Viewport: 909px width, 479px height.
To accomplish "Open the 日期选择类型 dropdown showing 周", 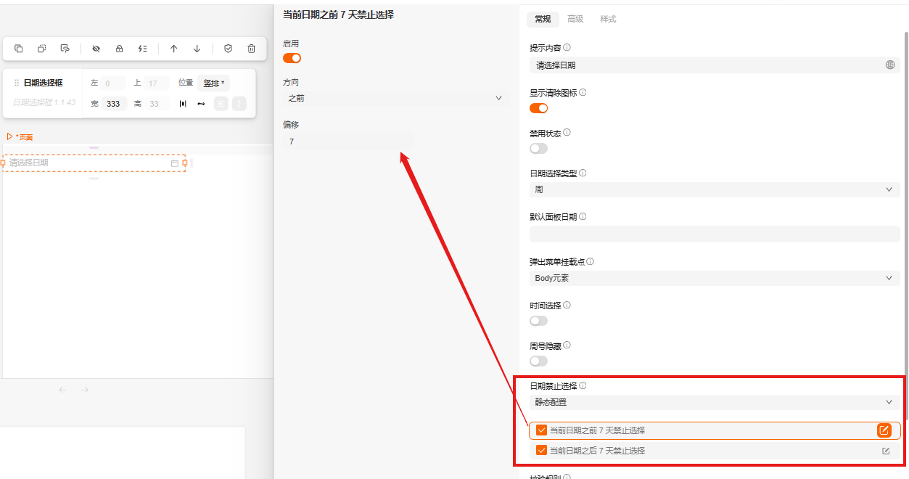I will (715, 189).
